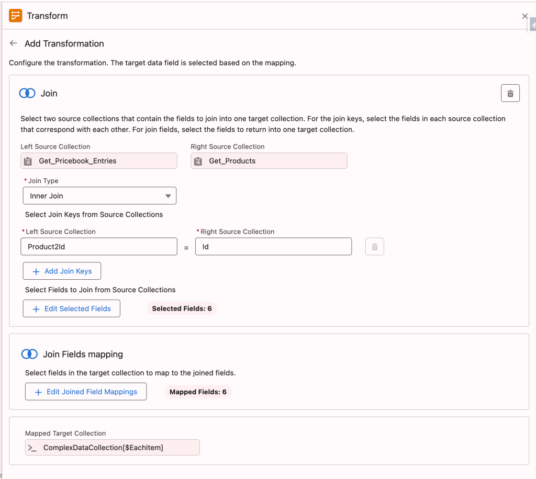Click the Get_Pricebook_Entries collection icon
This screenshot has height=479, width=536.
click(28, 161)
